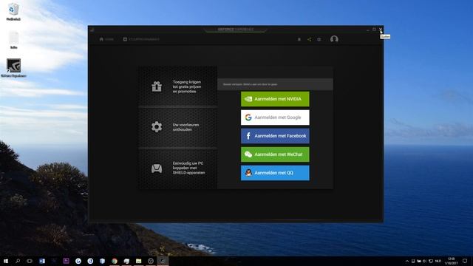Screen dimensions: 473x266
Task: Click 'Uw voorkeuren onthouden' text
Action: click(x=186, y=127)
